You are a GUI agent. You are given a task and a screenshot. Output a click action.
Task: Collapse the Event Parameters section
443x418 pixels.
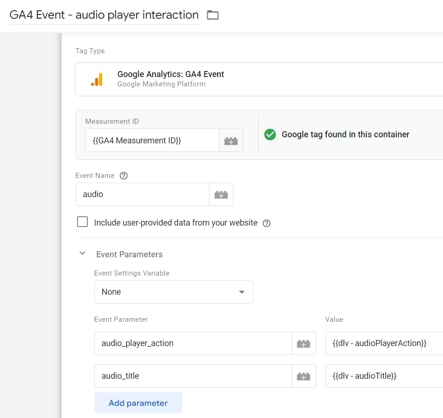(82, 253)
